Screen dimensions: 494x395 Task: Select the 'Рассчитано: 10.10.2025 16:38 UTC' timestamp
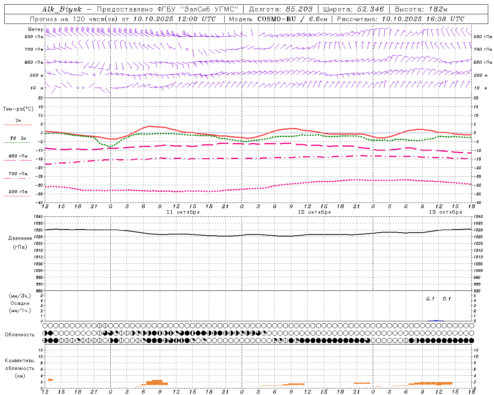[x=401, y=19]
